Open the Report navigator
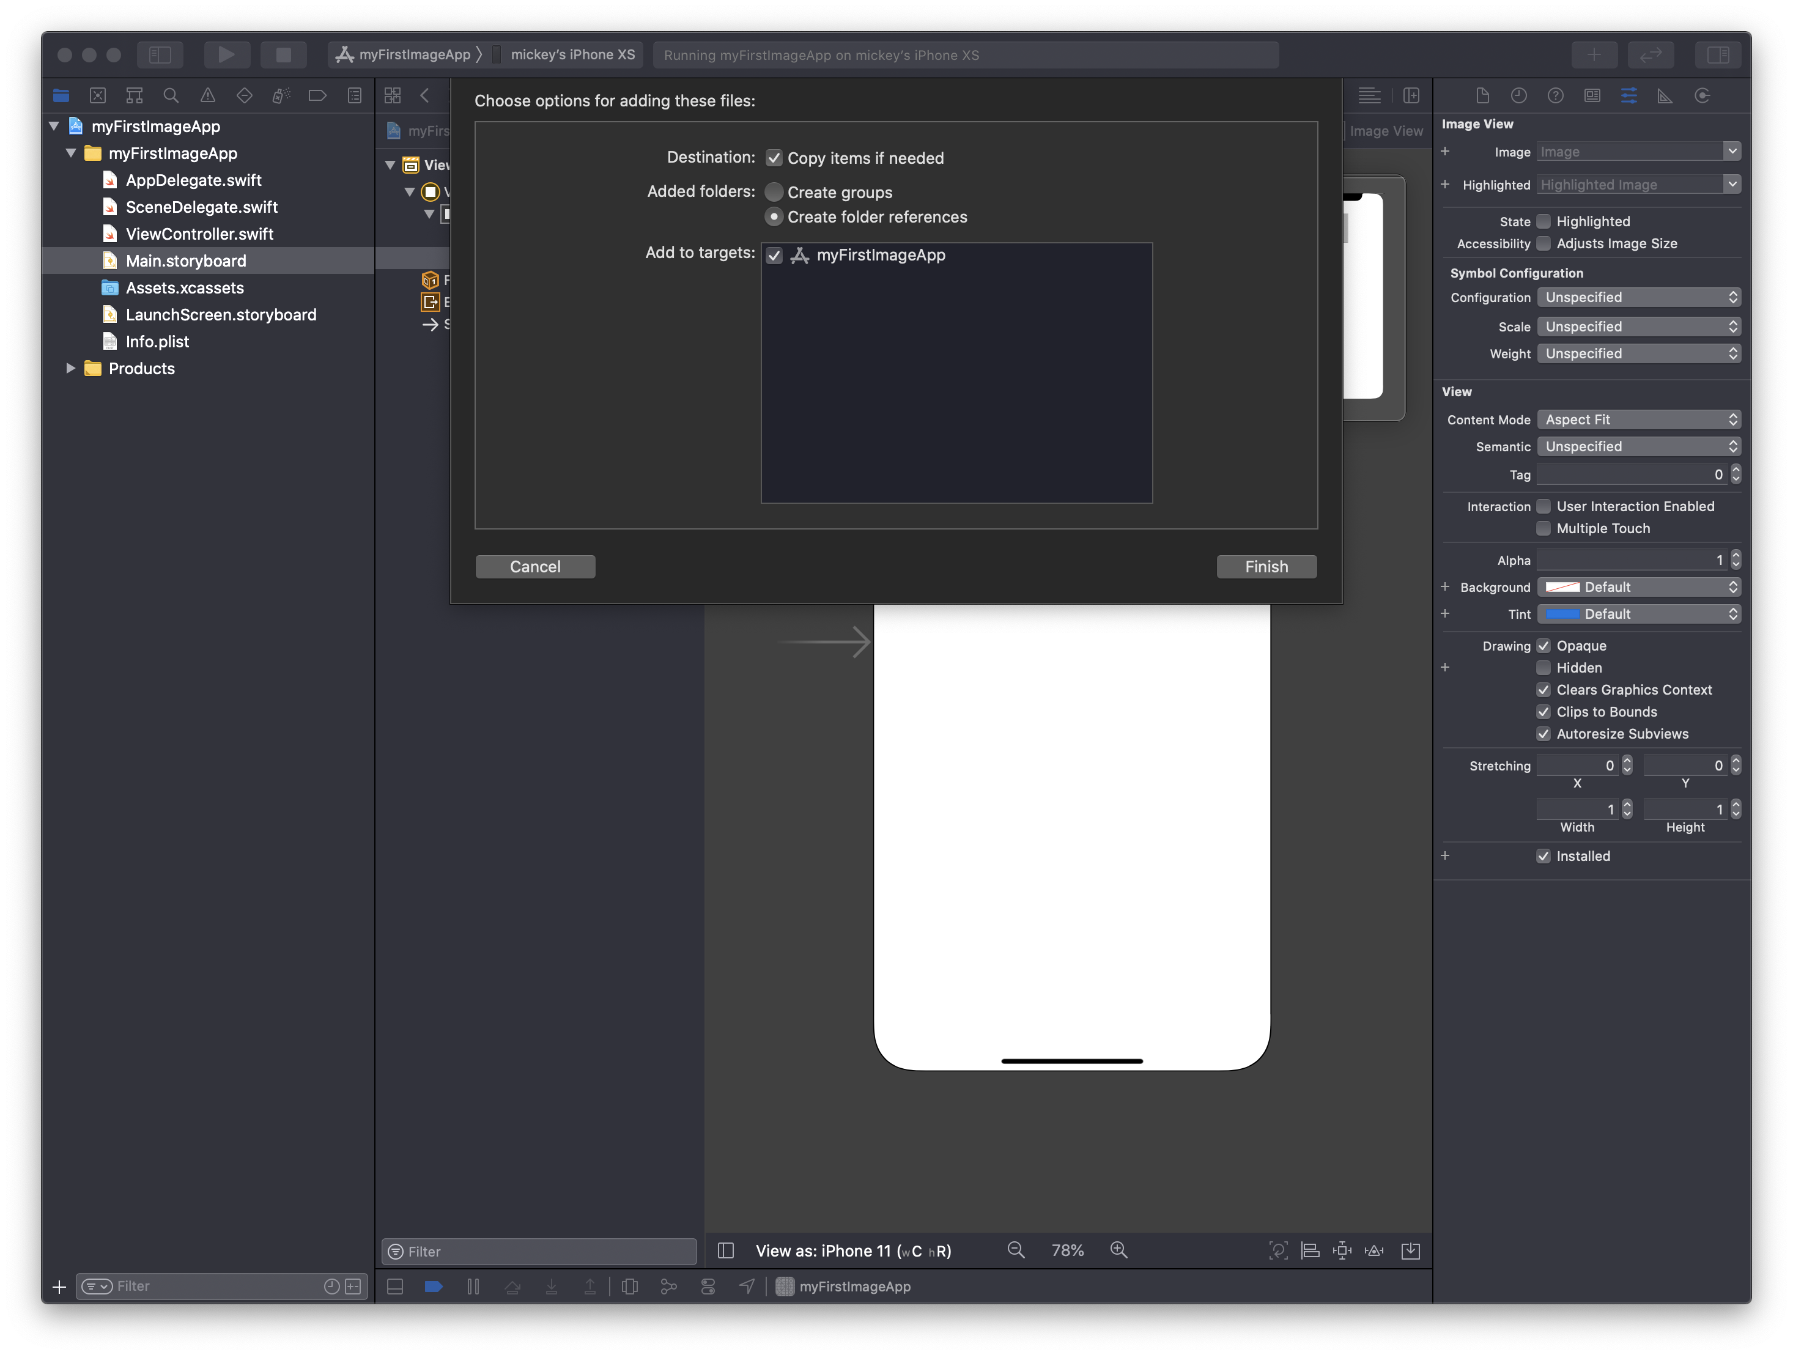The width and height of the screenshot is (1793, 1355). point(354,95)
